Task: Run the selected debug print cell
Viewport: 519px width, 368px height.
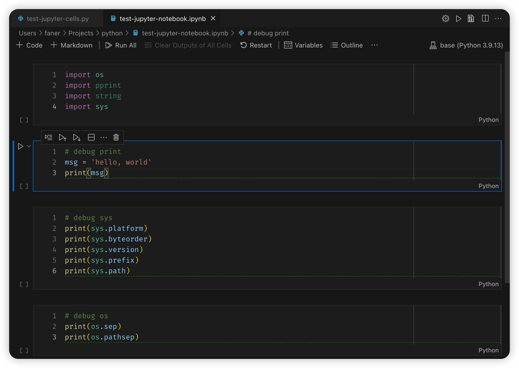Action: click(20, 146)
